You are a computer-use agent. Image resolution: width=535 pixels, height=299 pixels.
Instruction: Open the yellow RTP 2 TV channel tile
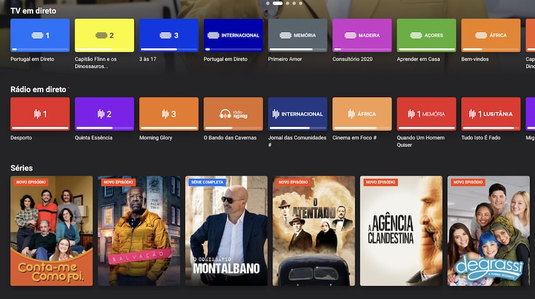click(105, 35)
